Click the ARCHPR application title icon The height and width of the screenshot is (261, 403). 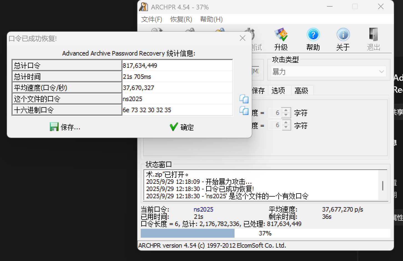143,7
